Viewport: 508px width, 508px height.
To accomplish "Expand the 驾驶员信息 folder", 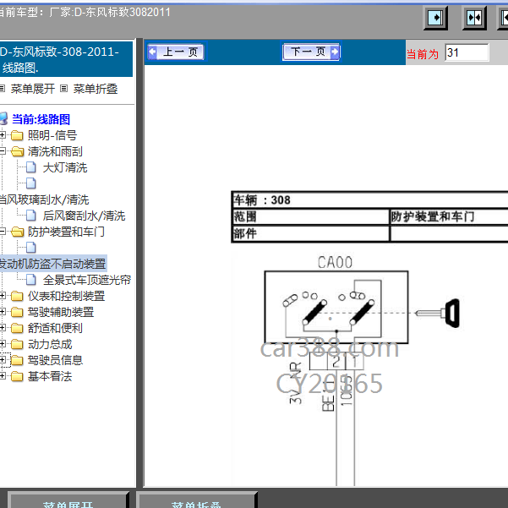I will (x=3, y=360).
